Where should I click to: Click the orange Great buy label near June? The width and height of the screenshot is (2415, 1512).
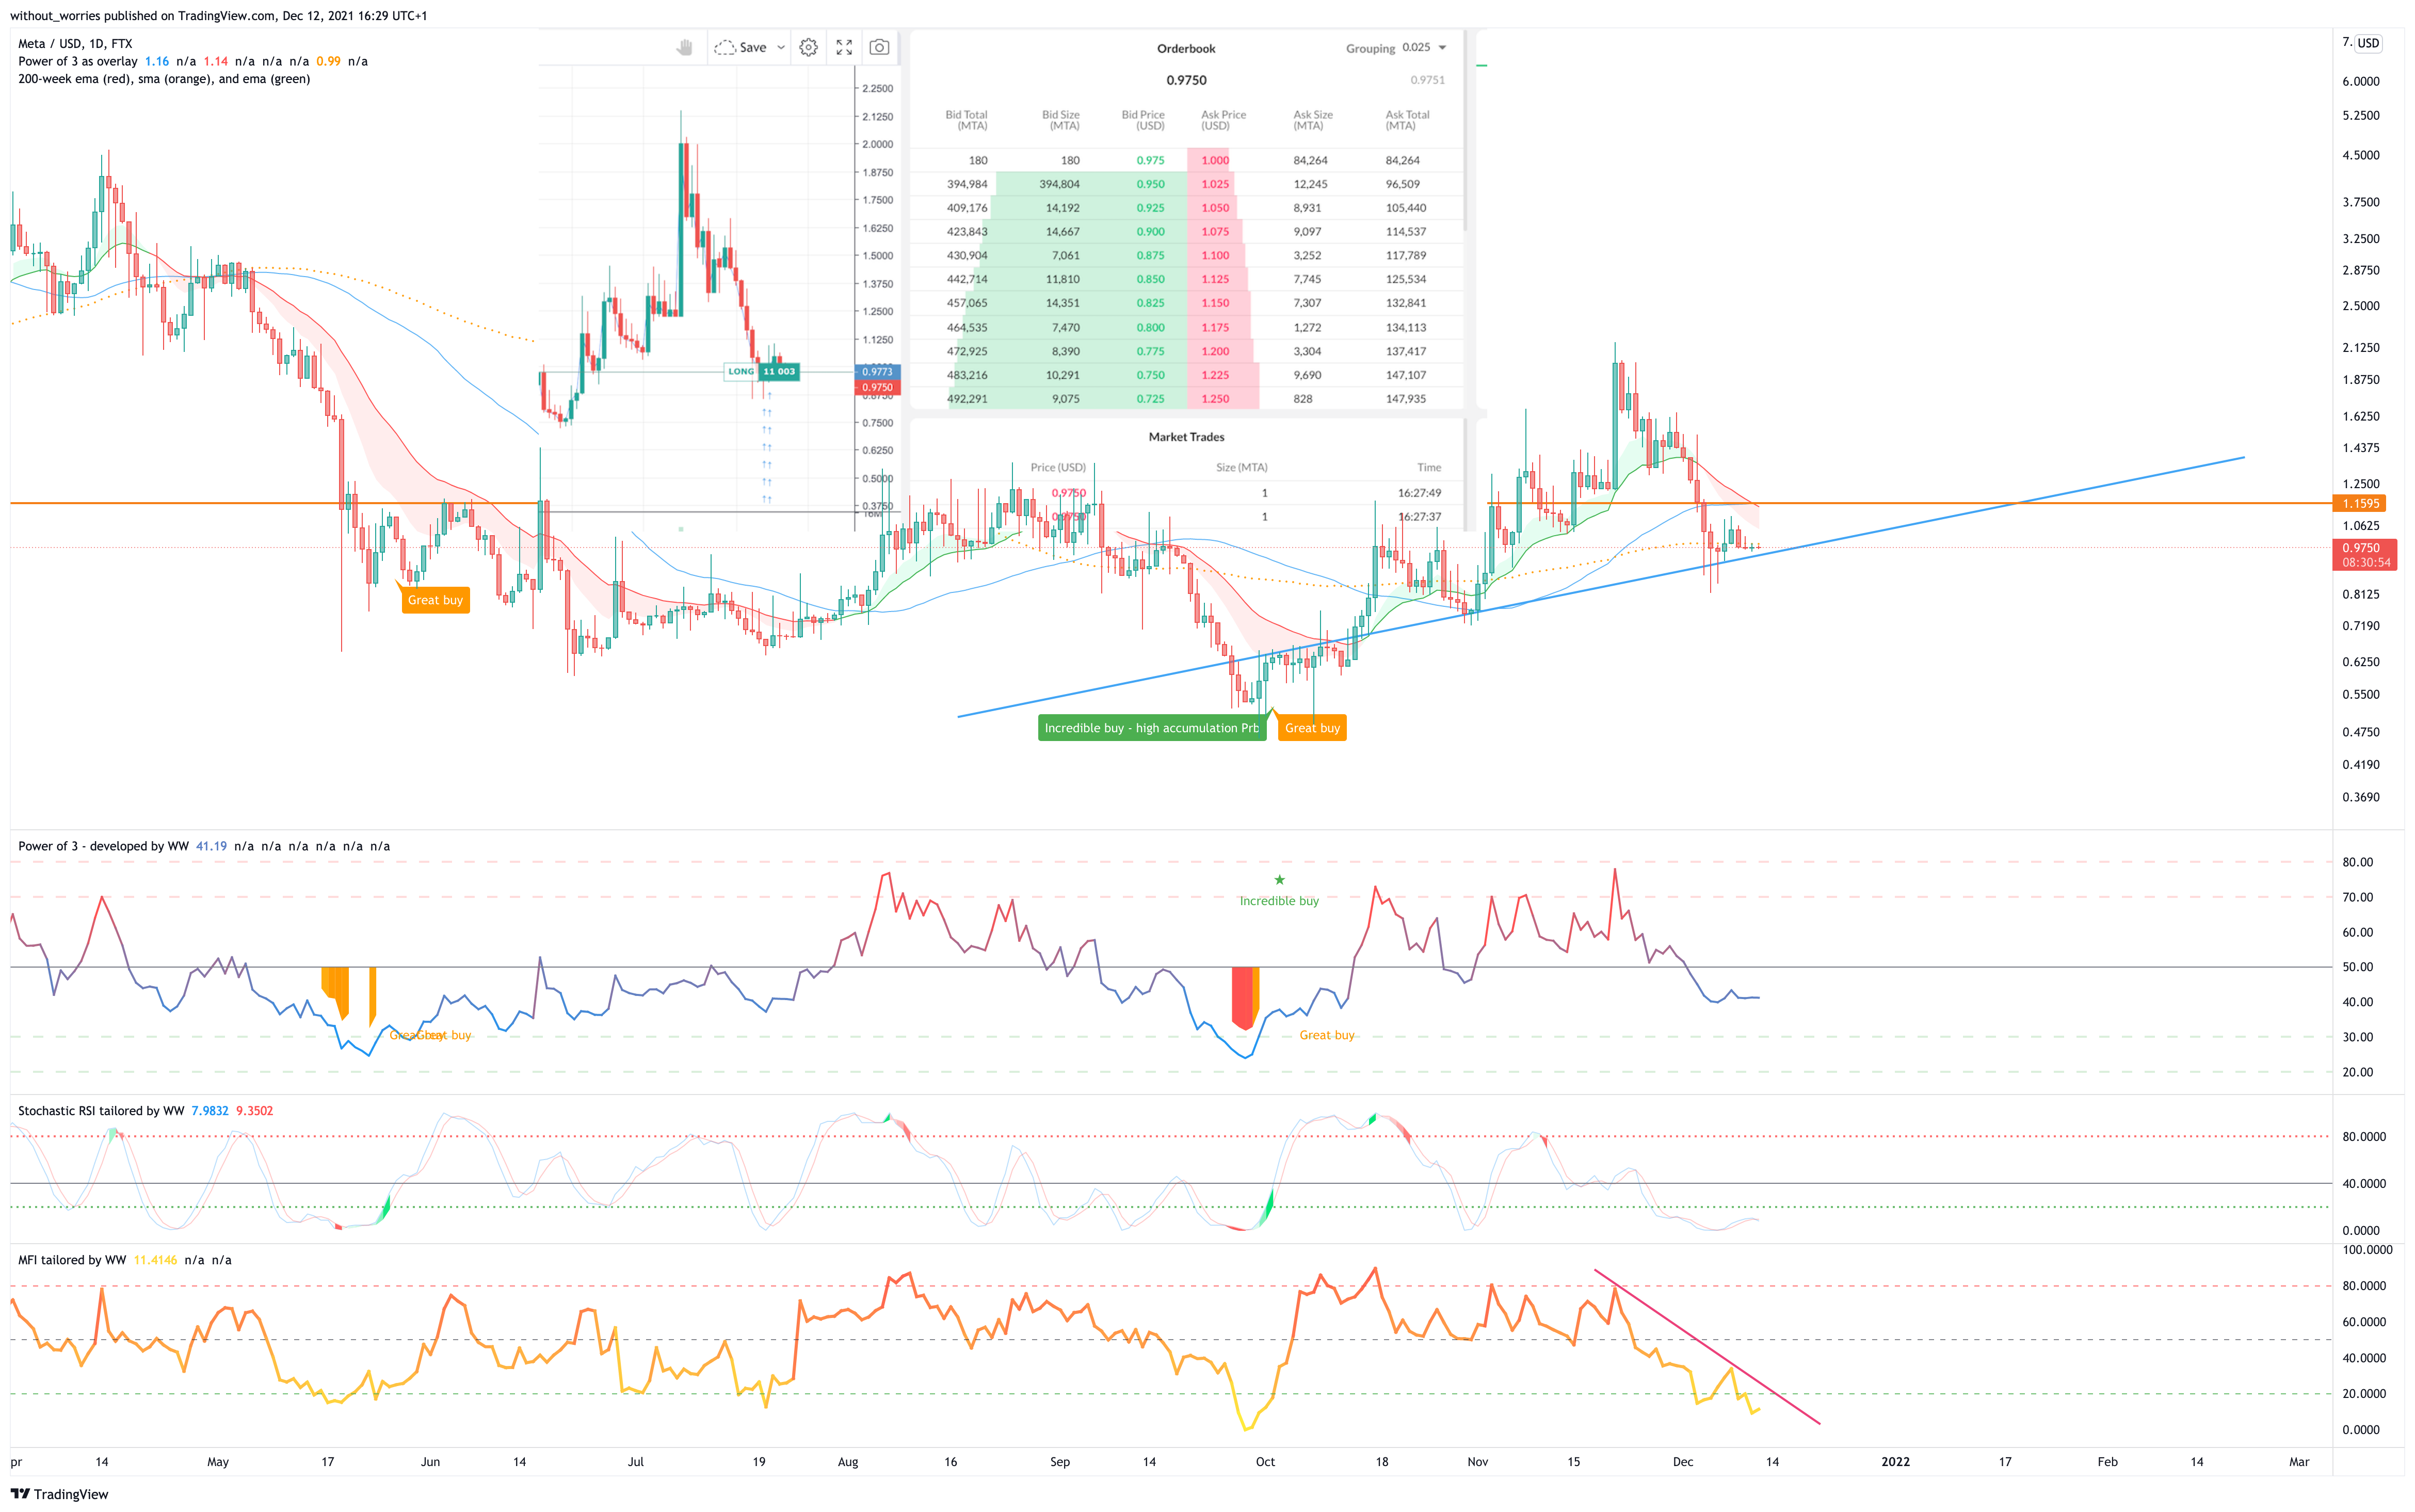pos(435,600)
